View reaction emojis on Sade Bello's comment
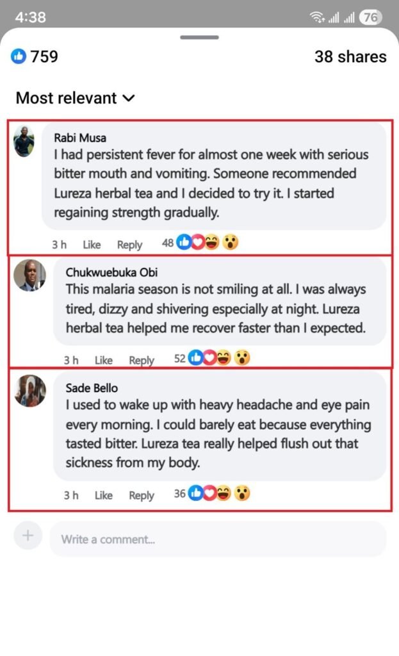 219,494
